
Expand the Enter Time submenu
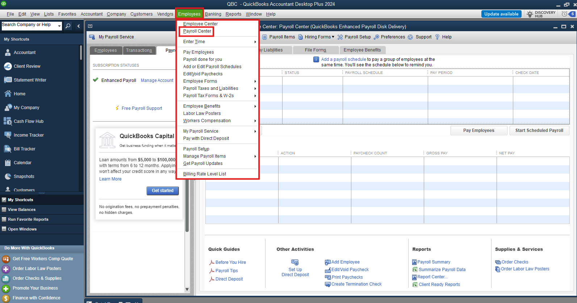[x=255, y=42]
